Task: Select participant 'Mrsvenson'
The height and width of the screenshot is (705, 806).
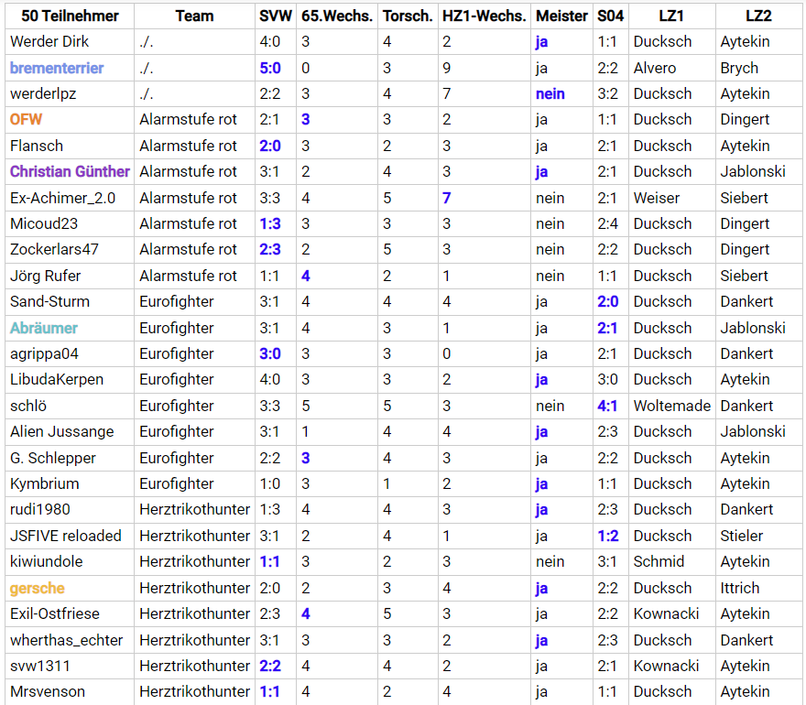Action: (48, 691)
